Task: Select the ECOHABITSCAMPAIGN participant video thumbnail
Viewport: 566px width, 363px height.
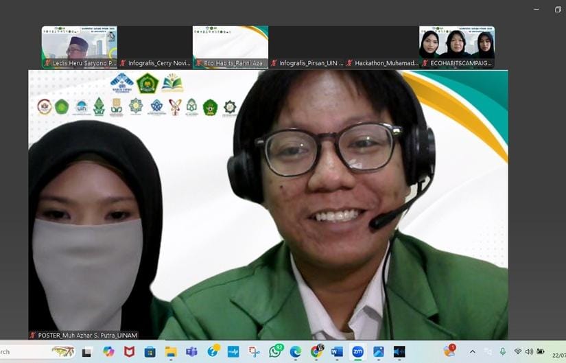Action: (x=457, y=47)
